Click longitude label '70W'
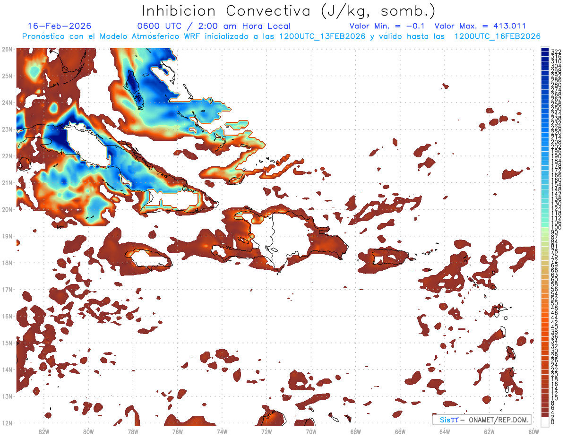The width and height of the screenshot is (567, 438). coord(311,431)
